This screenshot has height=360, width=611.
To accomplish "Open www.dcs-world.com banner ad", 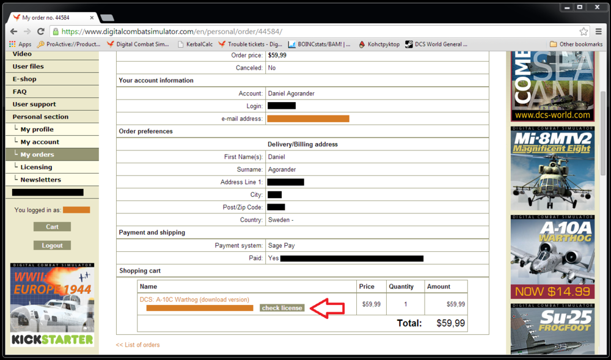I will pos(552,87).
